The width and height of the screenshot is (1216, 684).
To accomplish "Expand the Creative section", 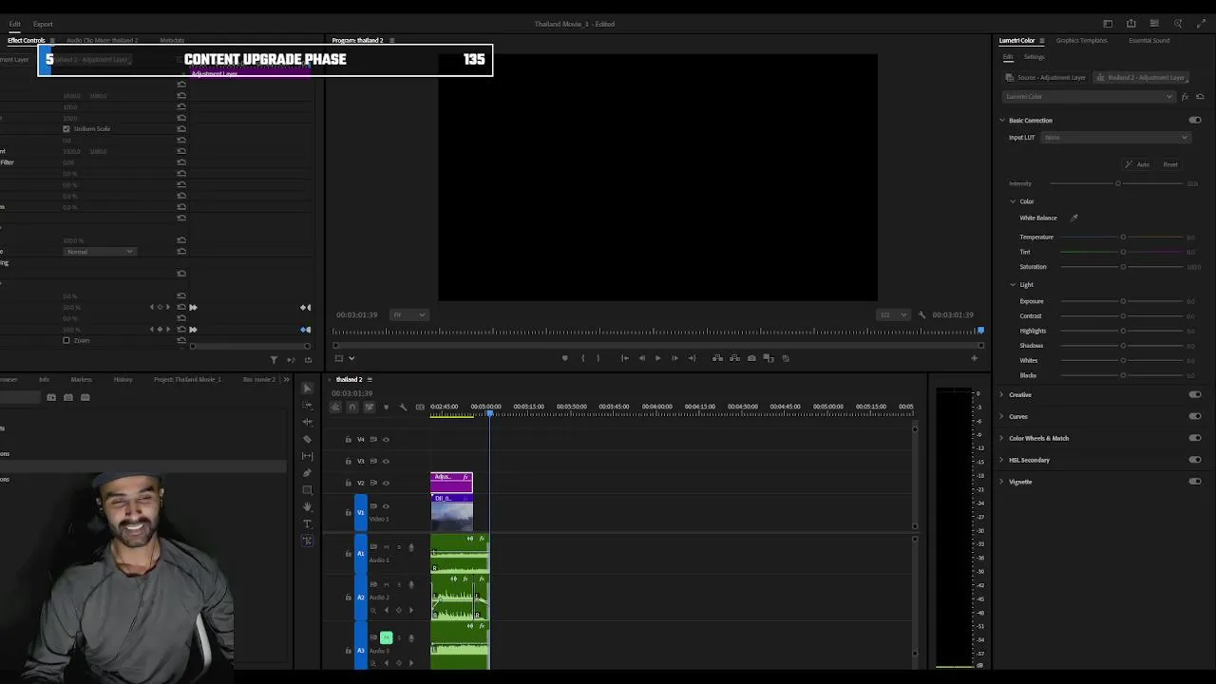I will click(1001, 394).
